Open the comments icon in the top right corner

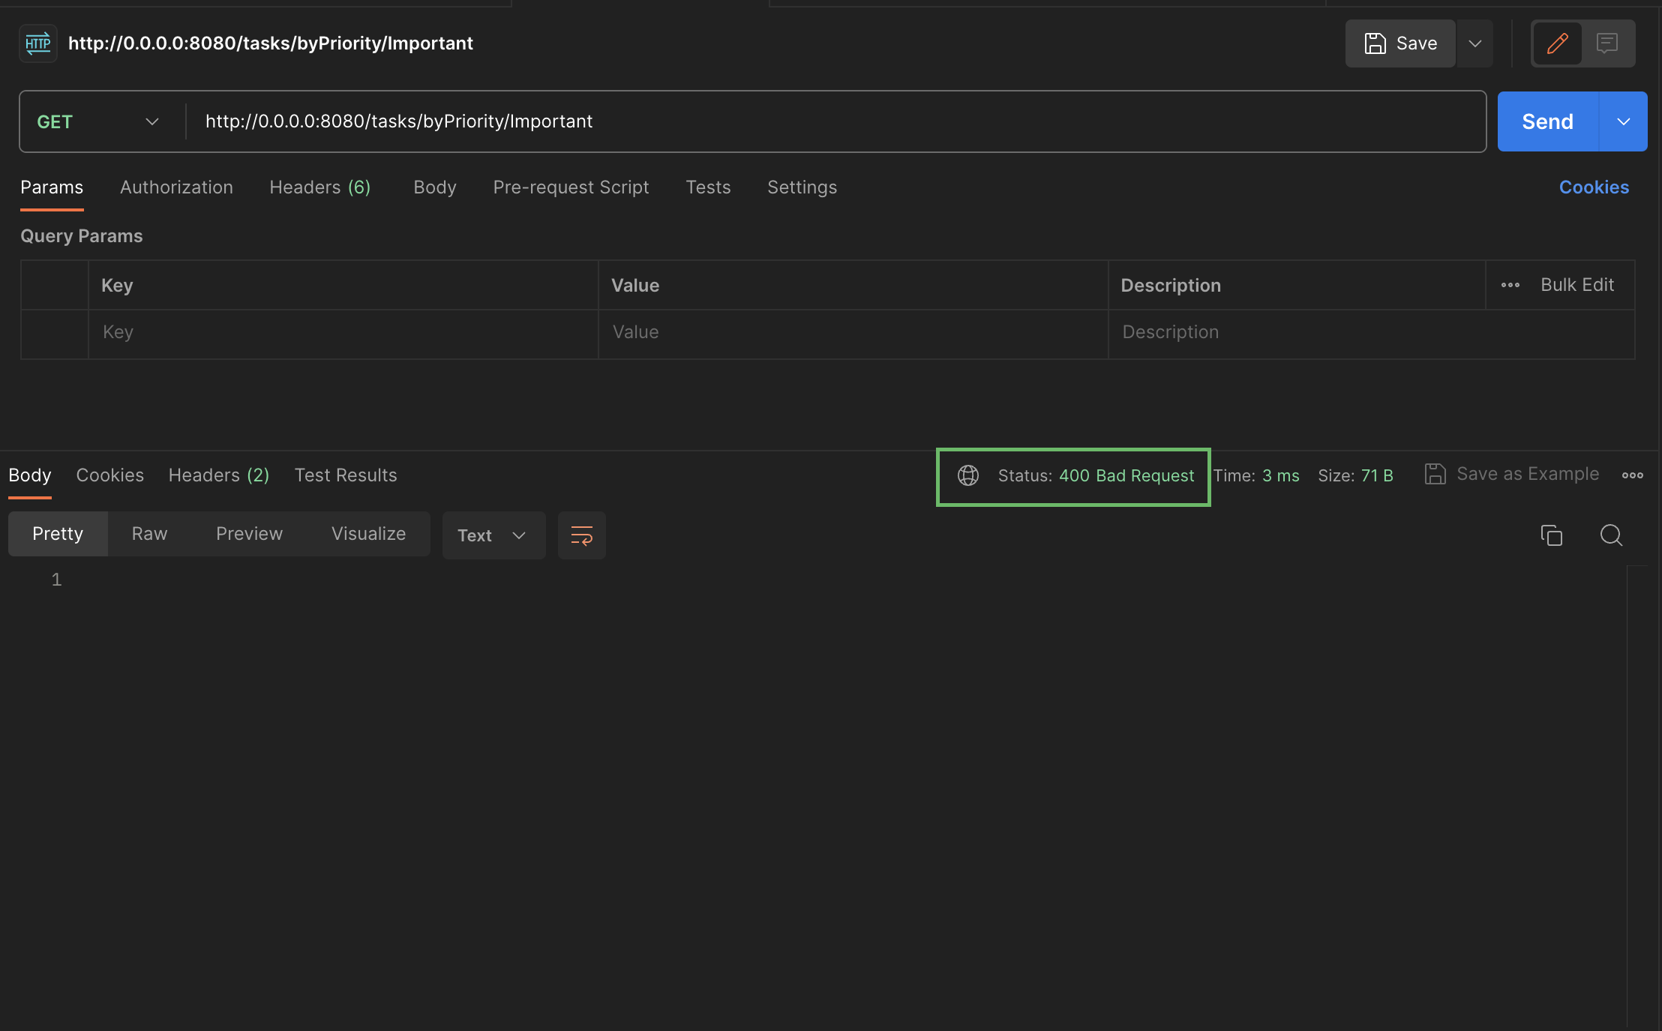[1608, 43]
